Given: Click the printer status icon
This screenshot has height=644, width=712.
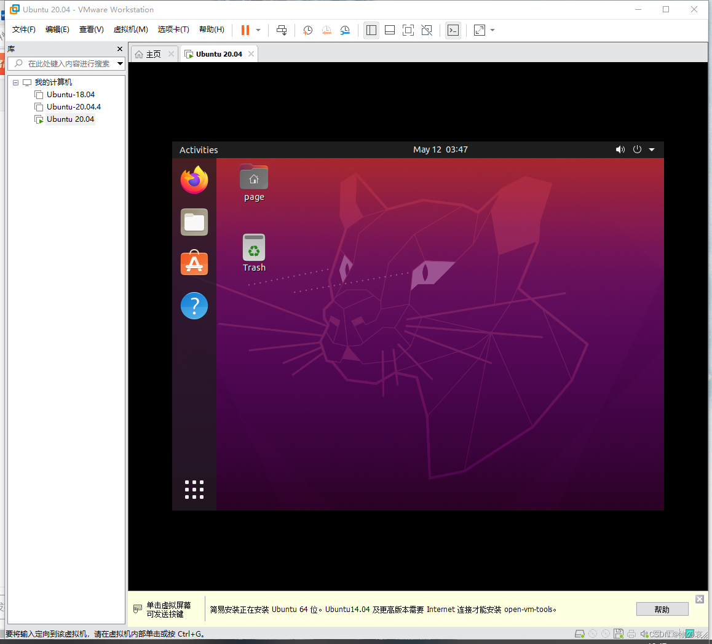Looking at the screenshot, I should click(631, 634).
